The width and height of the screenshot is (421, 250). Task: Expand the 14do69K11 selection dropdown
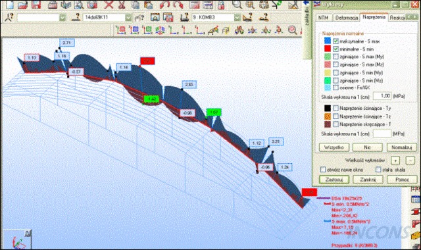[x=128, y=18]
